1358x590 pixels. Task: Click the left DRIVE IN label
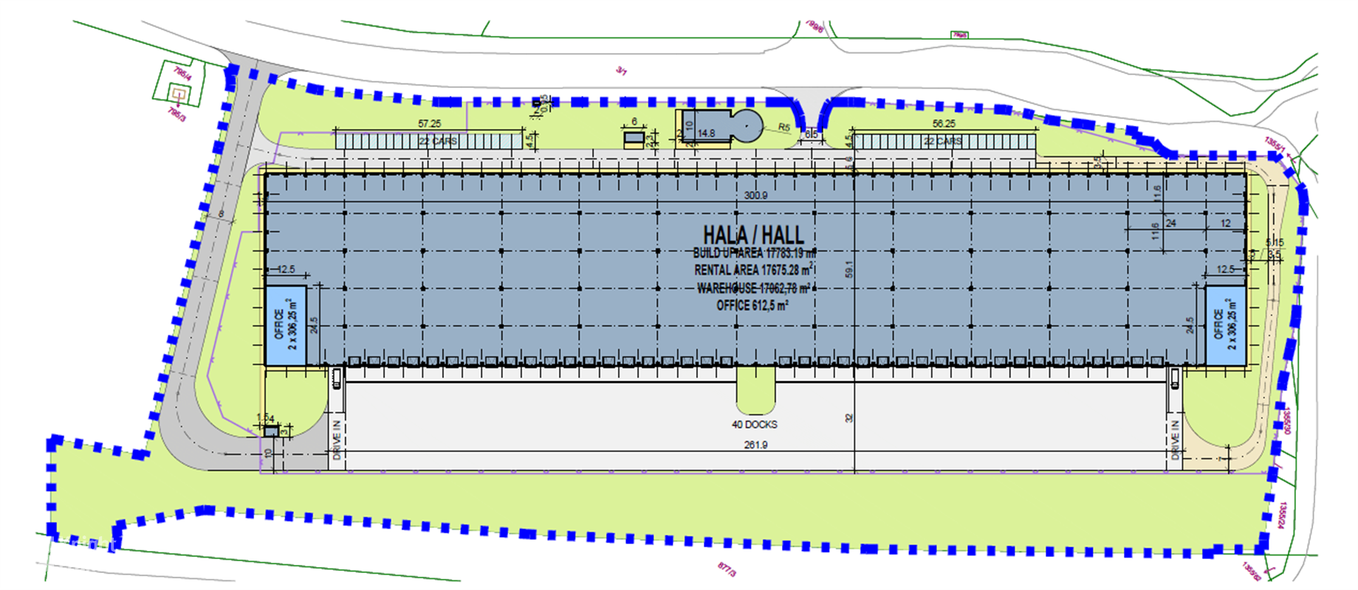(x=337, y=440)
